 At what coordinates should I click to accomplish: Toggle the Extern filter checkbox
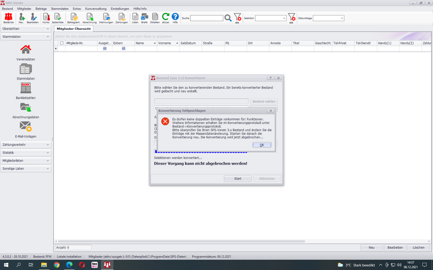(123, 49)
